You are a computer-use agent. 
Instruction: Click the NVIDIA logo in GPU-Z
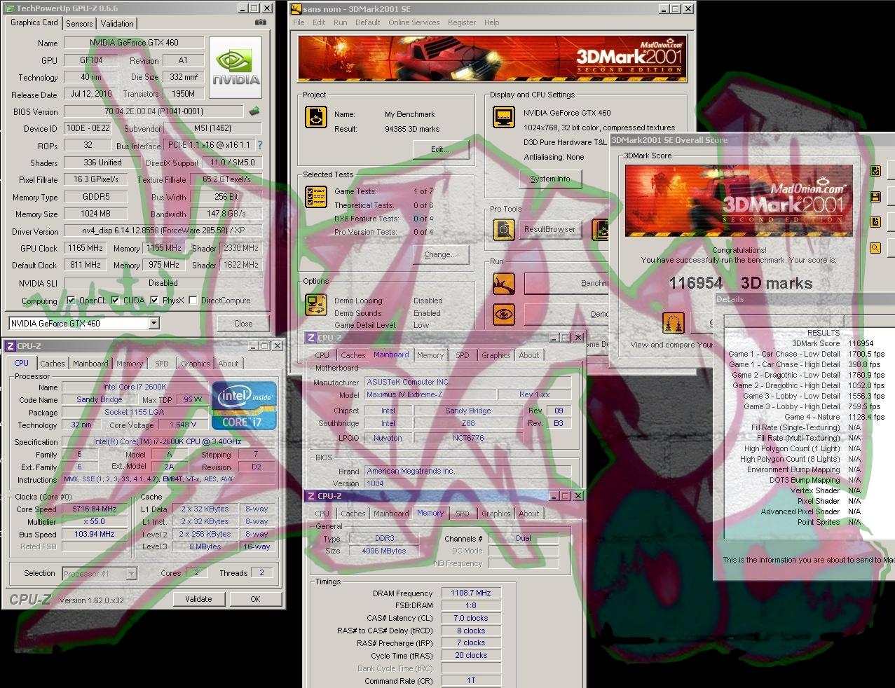click(235, 68)
